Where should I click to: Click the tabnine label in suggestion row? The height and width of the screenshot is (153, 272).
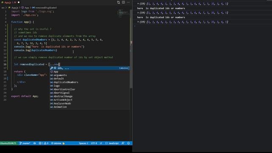pyautogui.click(x=124, y=68)
